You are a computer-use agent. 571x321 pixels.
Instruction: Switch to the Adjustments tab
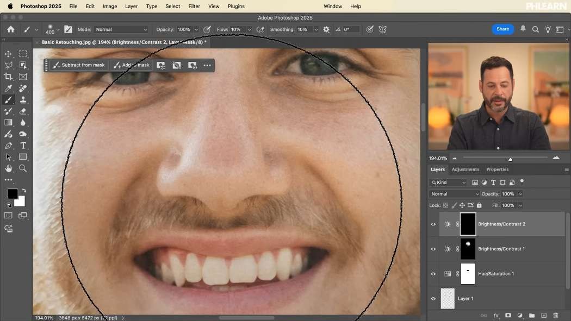[x=466, y=169]
